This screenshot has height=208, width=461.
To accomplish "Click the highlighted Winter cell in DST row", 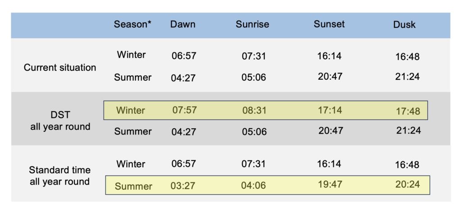I will click(x=131, y=110).
